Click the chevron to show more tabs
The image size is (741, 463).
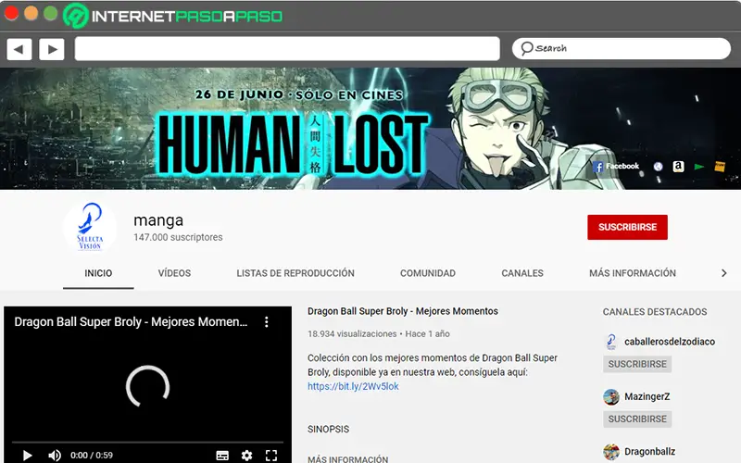[723, 273]
